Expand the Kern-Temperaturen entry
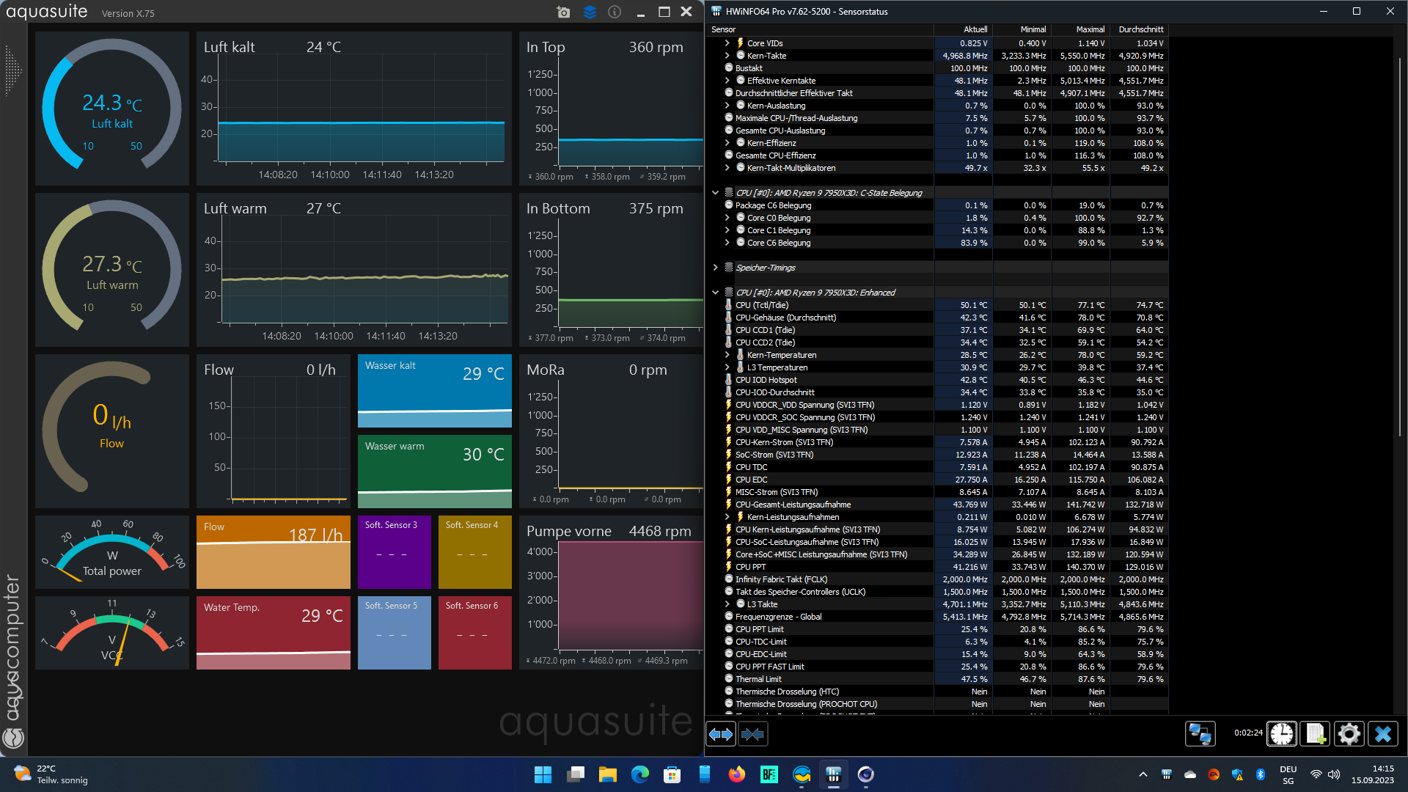Screen dimensions: 1408x792 (726, 355)
